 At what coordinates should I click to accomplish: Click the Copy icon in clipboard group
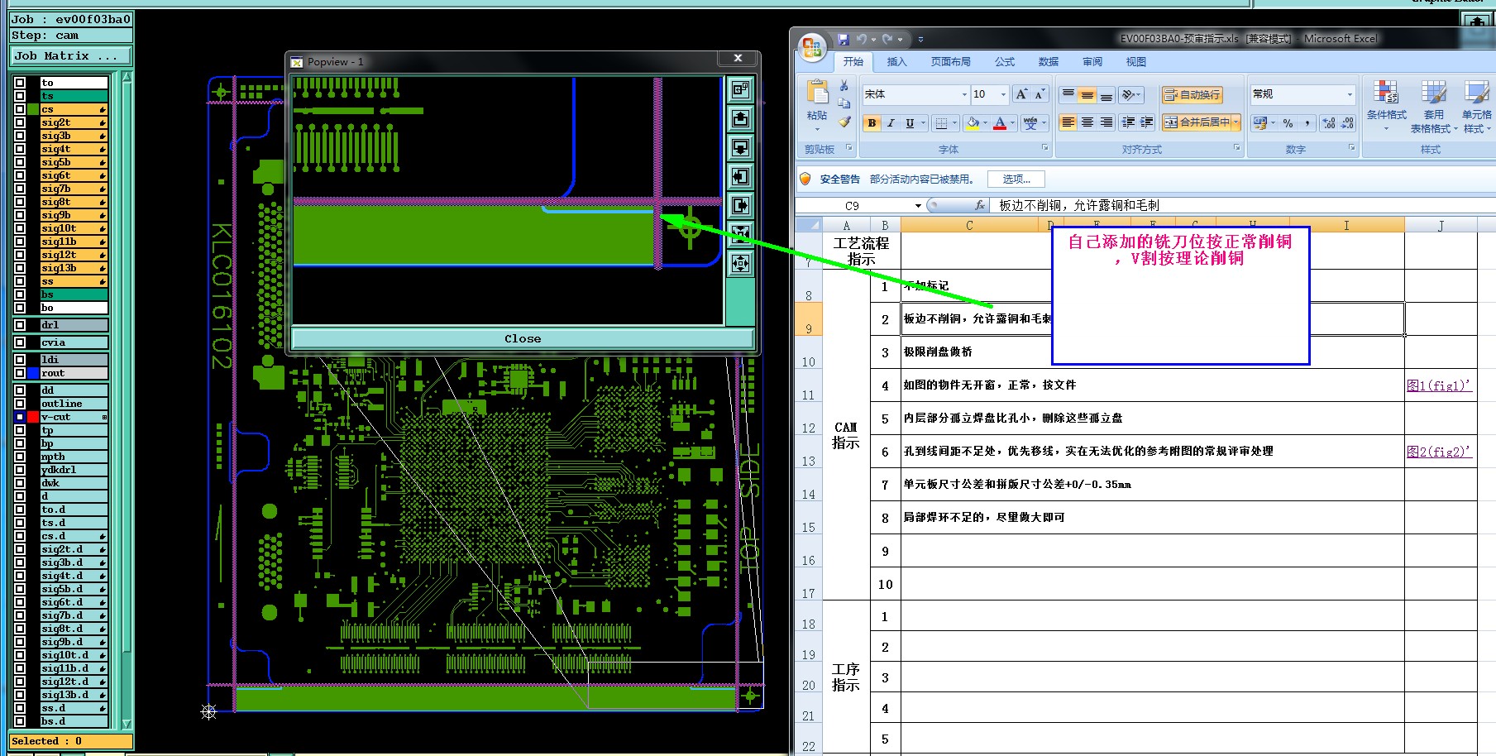(844, 103)
